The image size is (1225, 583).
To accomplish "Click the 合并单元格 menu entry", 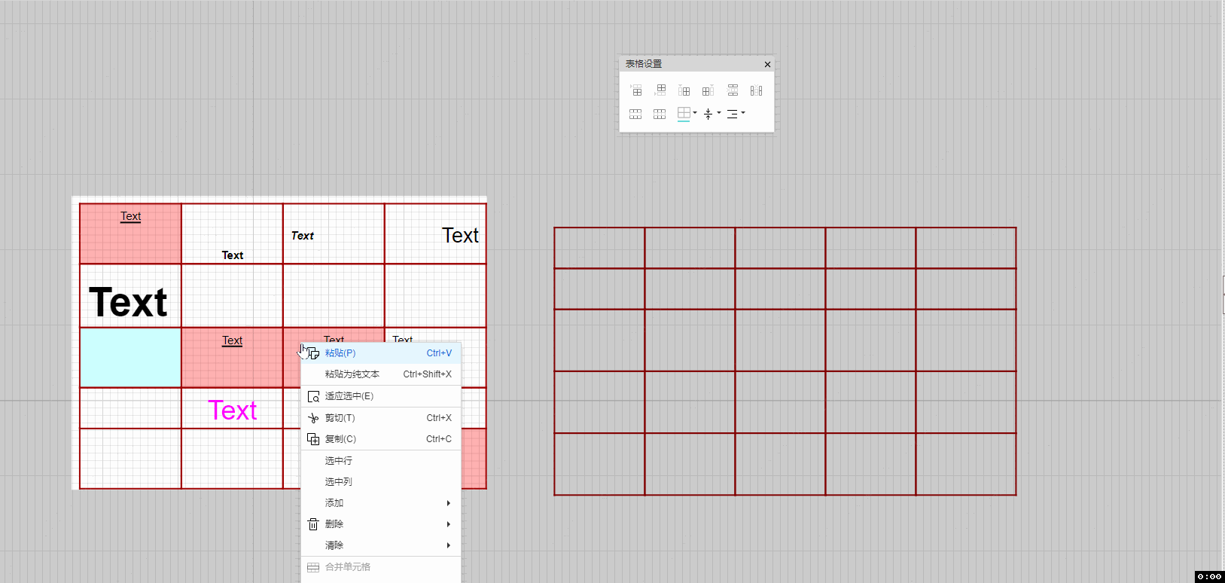I will pyautogui.click(x=381, y=567).
